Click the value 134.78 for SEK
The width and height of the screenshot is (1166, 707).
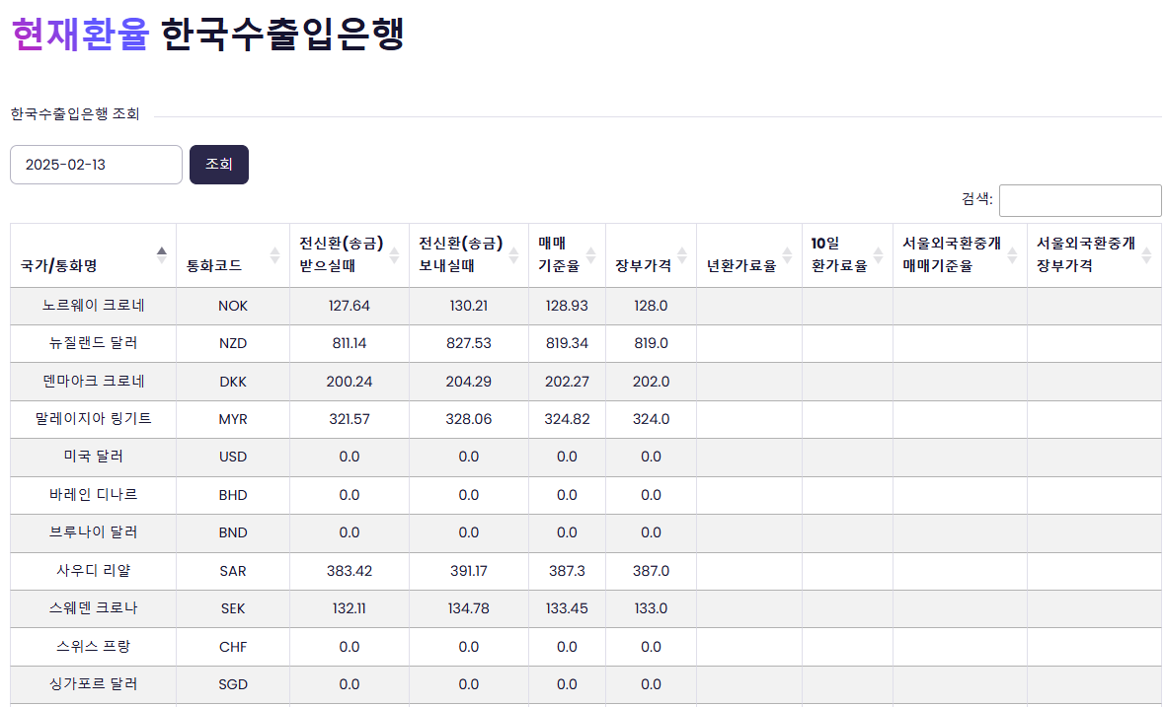click(469, 609)
